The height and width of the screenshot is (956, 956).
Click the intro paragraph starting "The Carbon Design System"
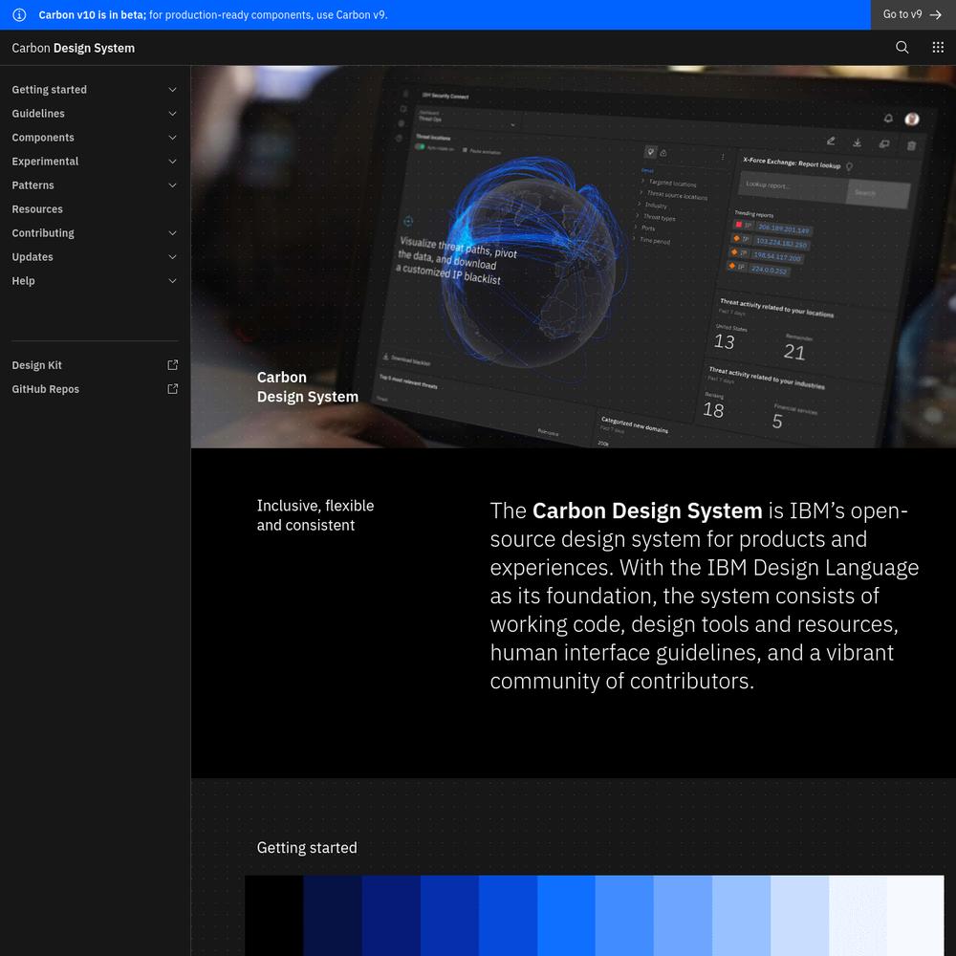(x=705, y=595)
